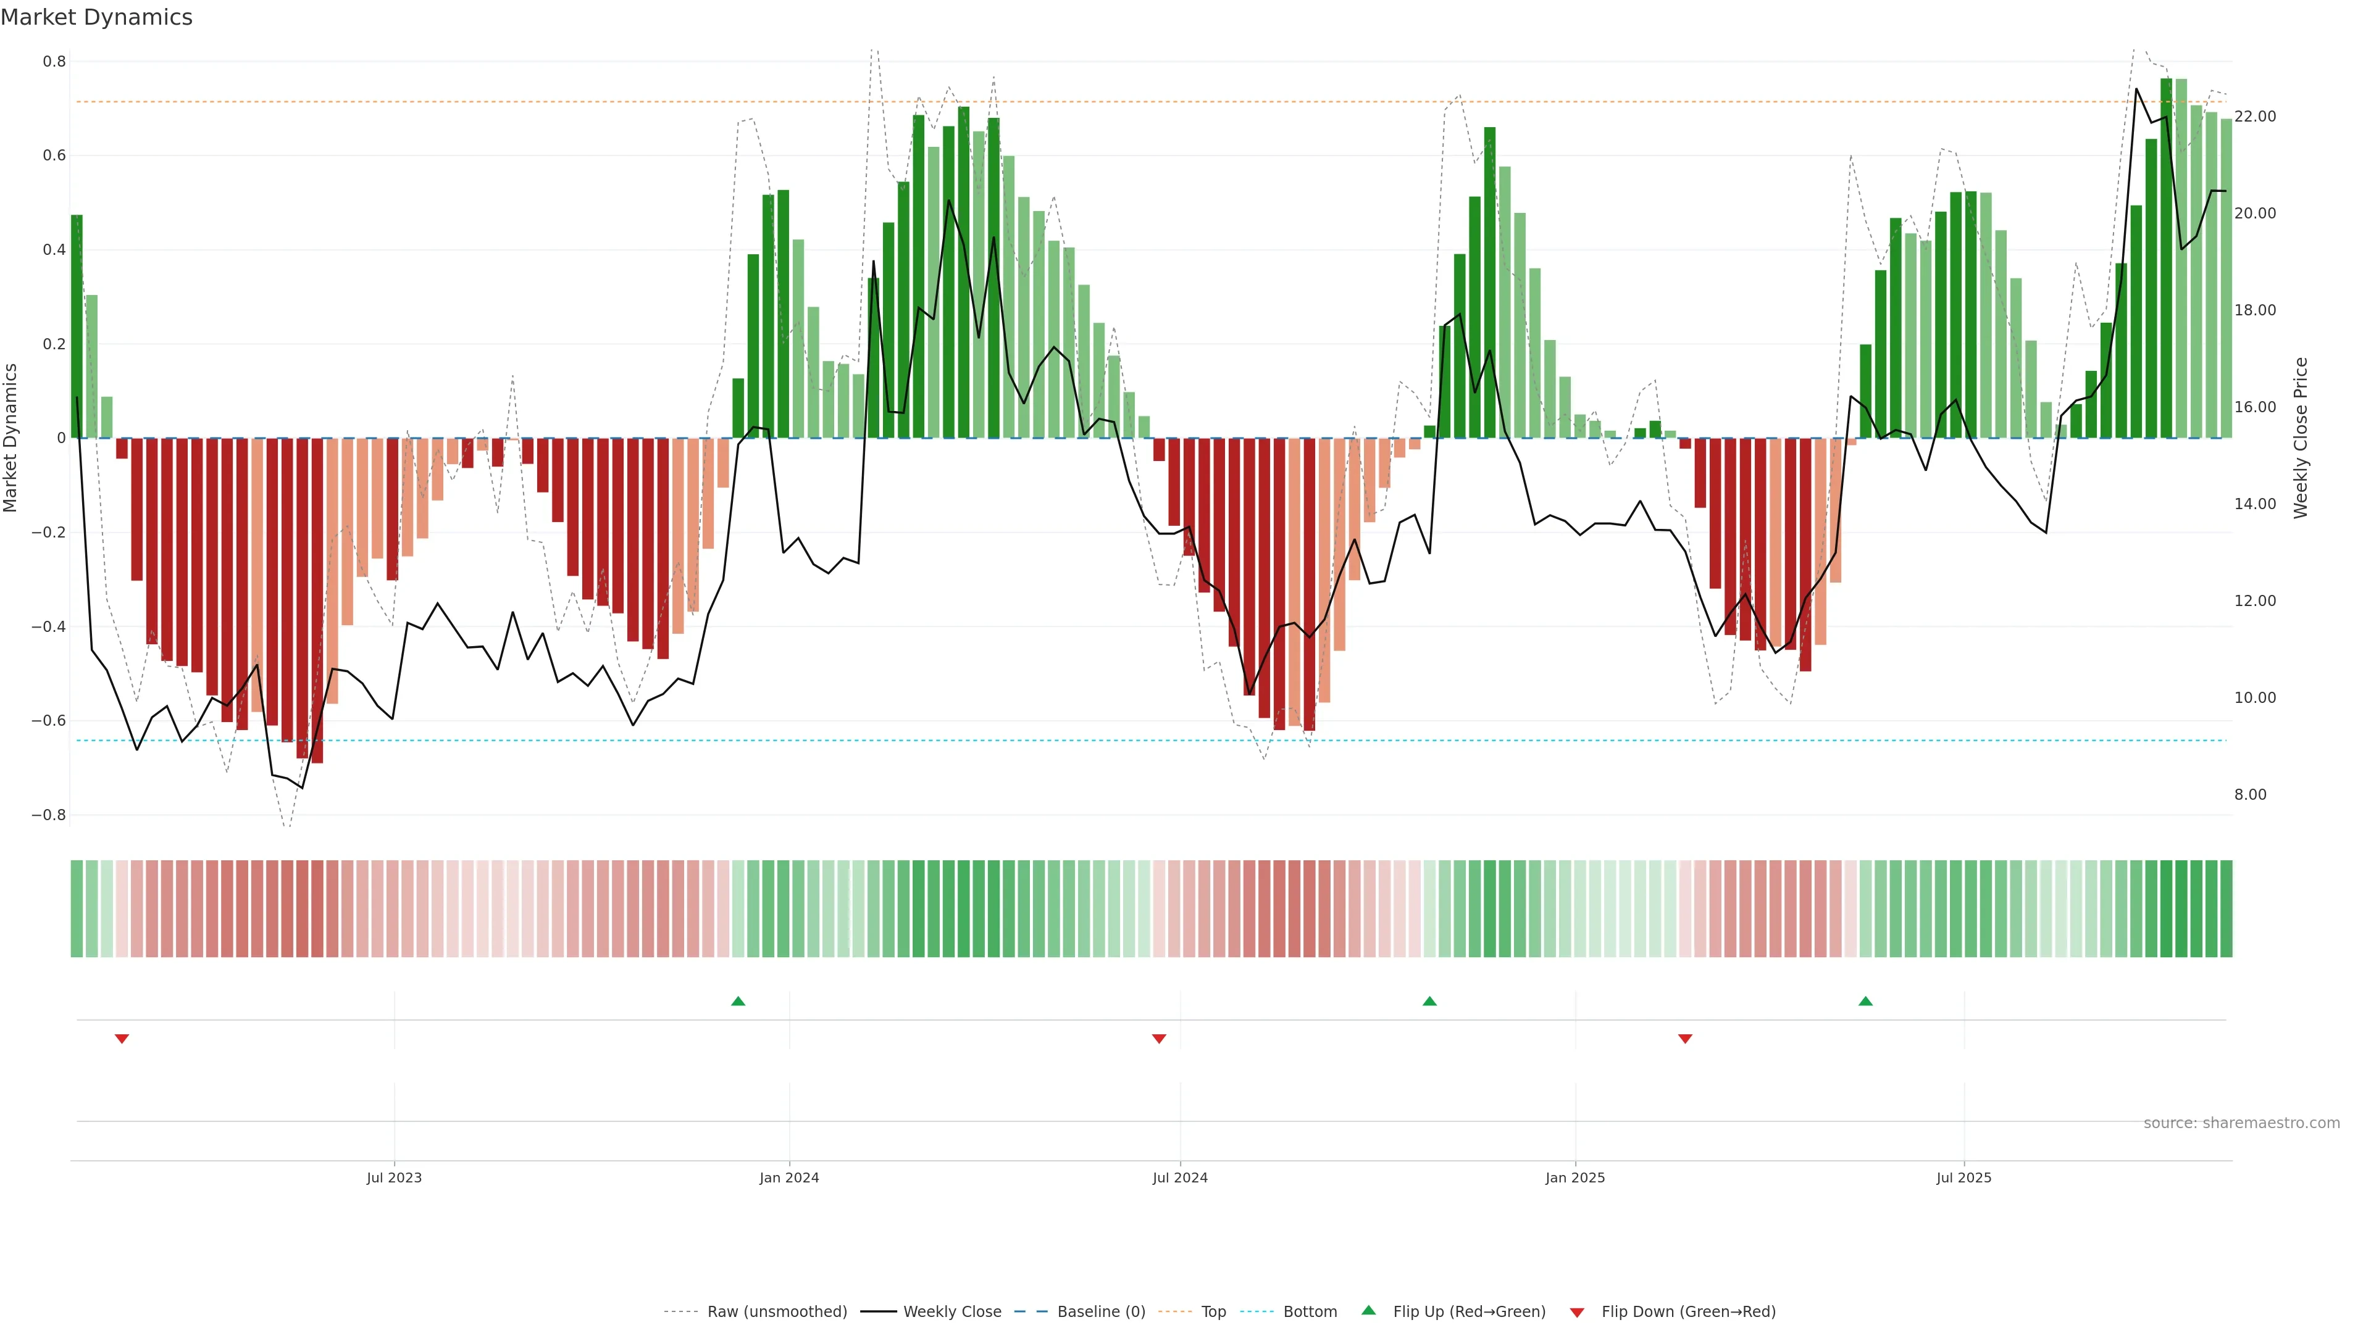
Task: Click the green flip-up marker before Jul 2025
Action: 1865,1001
